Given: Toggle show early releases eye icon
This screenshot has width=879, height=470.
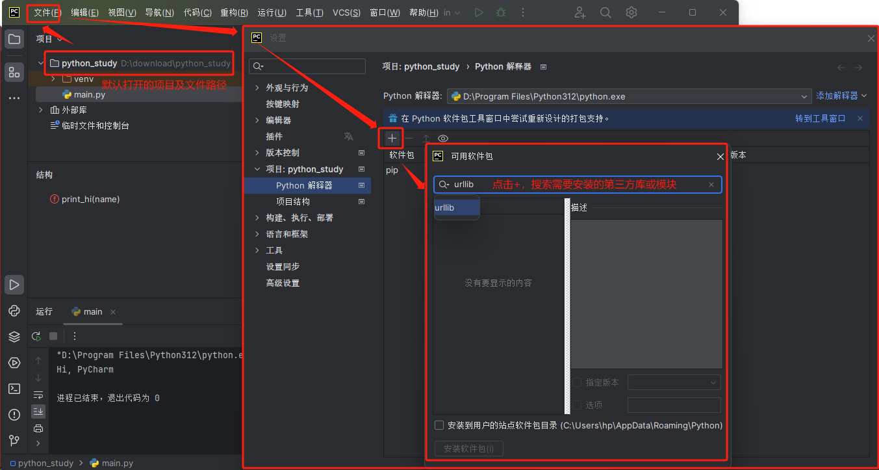Looking at the screenshot, I should (443, 138).
